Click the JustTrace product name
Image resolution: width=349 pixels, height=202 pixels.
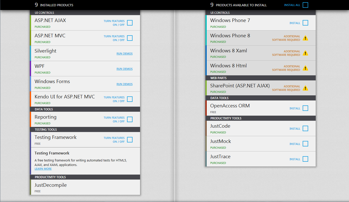(x=220, y=156)
